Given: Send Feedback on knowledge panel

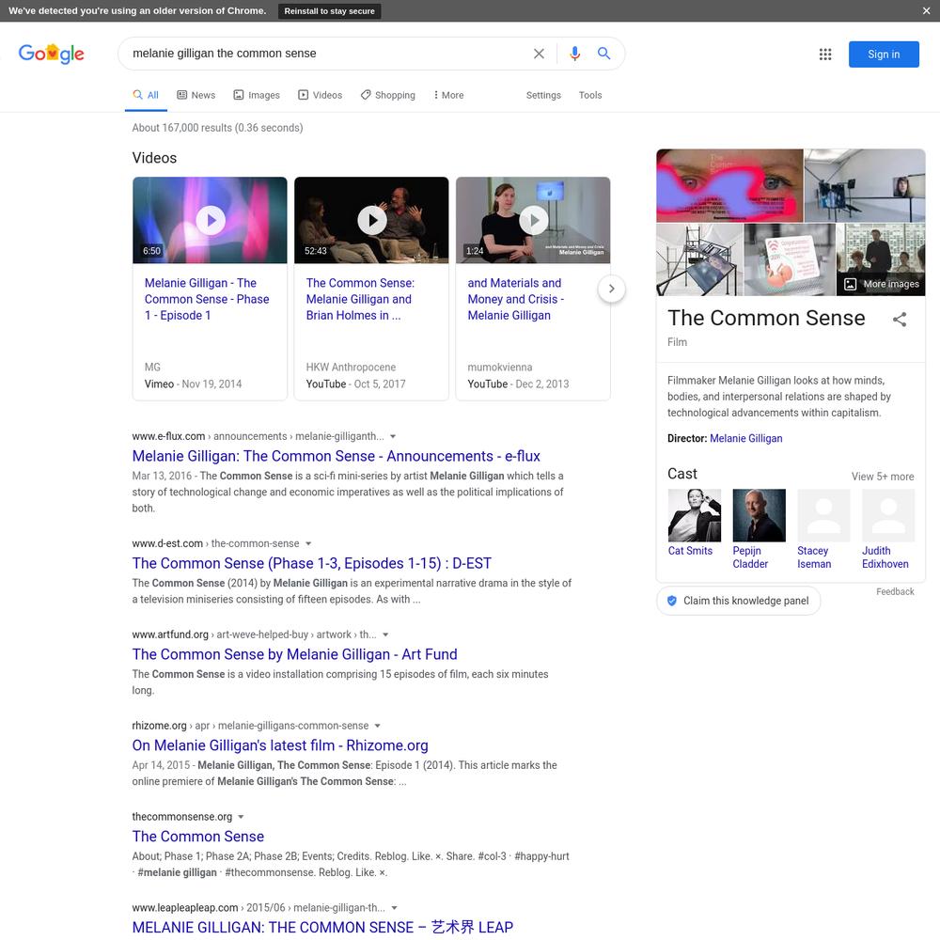Looking at the screenshot, I should pos(895,591).
